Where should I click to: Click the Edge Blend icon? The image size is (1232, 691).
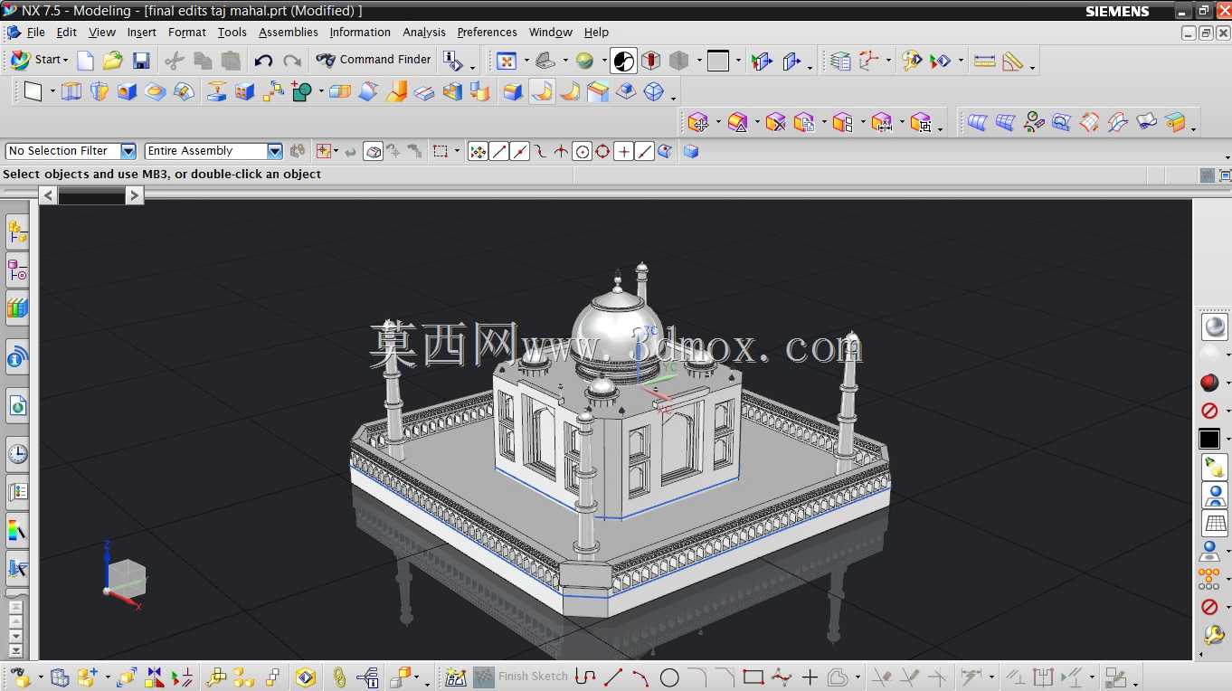(x=513, y=91)
